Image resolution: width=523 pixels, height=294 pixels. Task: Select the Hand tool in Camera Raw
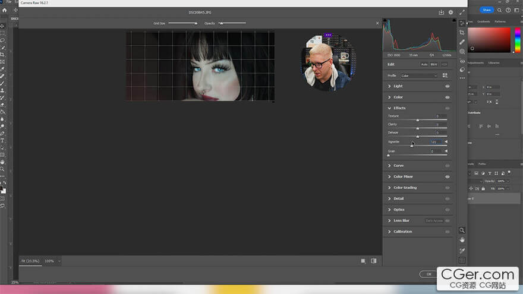462,239
